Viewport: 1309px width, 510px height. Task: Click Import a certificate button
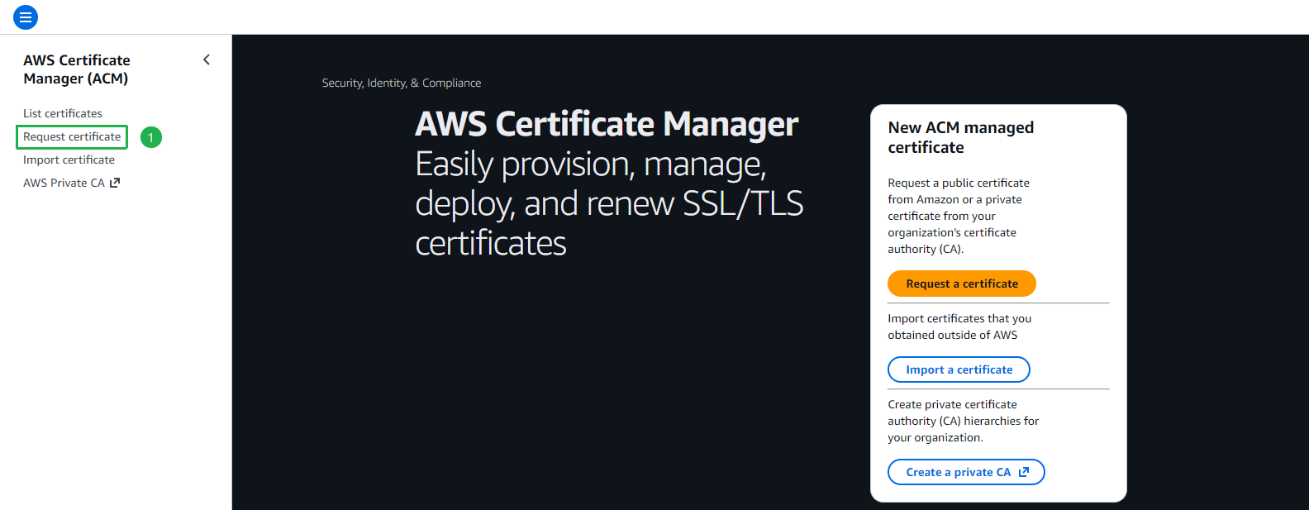pyautogui.click(x=959, y=369)
